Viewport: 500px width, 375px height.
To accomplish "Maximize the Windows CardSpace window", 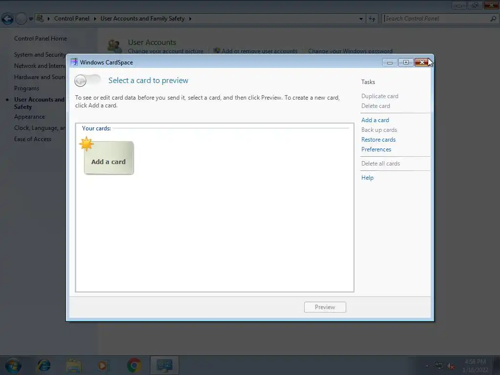I will click(406, 62).
